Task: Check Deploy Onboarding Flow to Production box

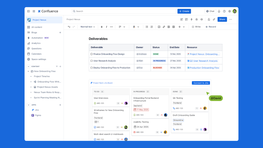Action: (x=91, y=68)
